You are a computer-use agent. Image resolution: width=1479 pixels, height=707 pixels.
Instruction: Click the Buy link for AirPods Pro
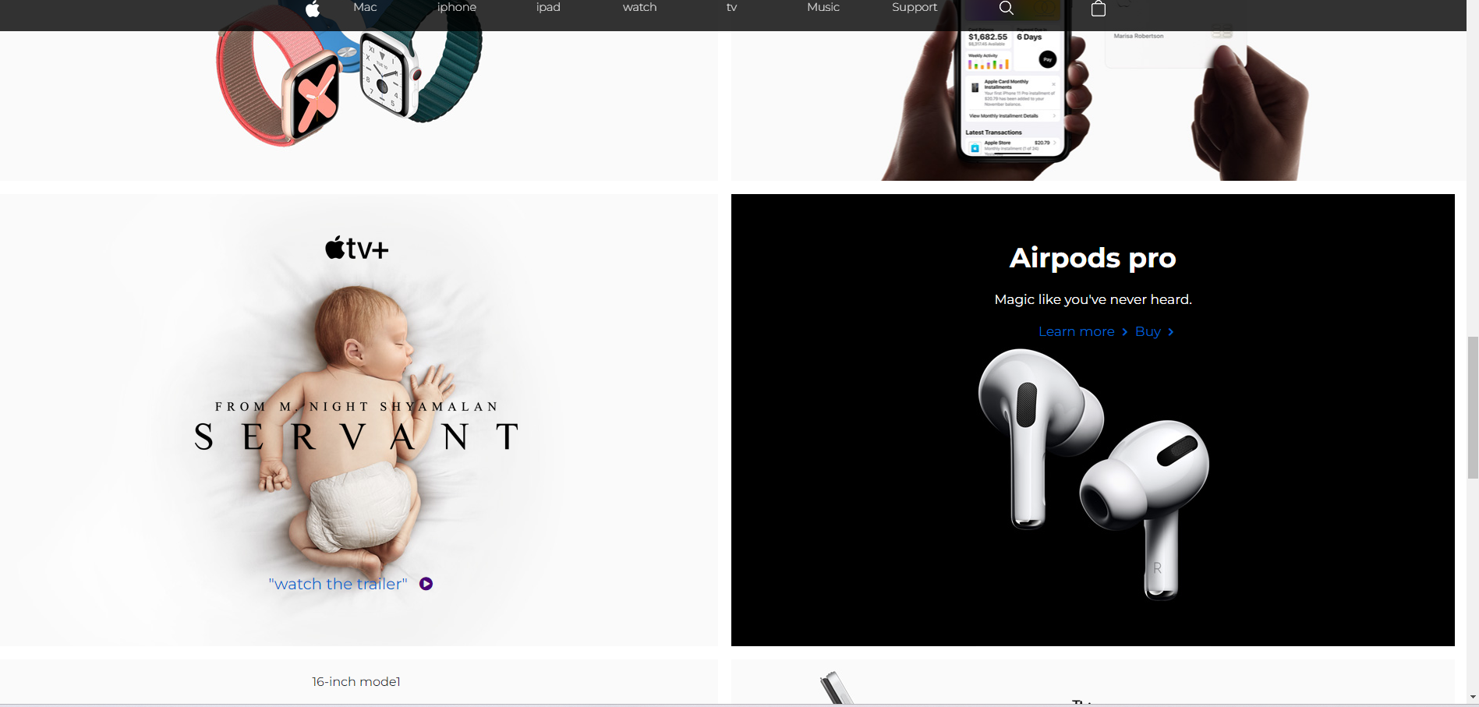1148,332
